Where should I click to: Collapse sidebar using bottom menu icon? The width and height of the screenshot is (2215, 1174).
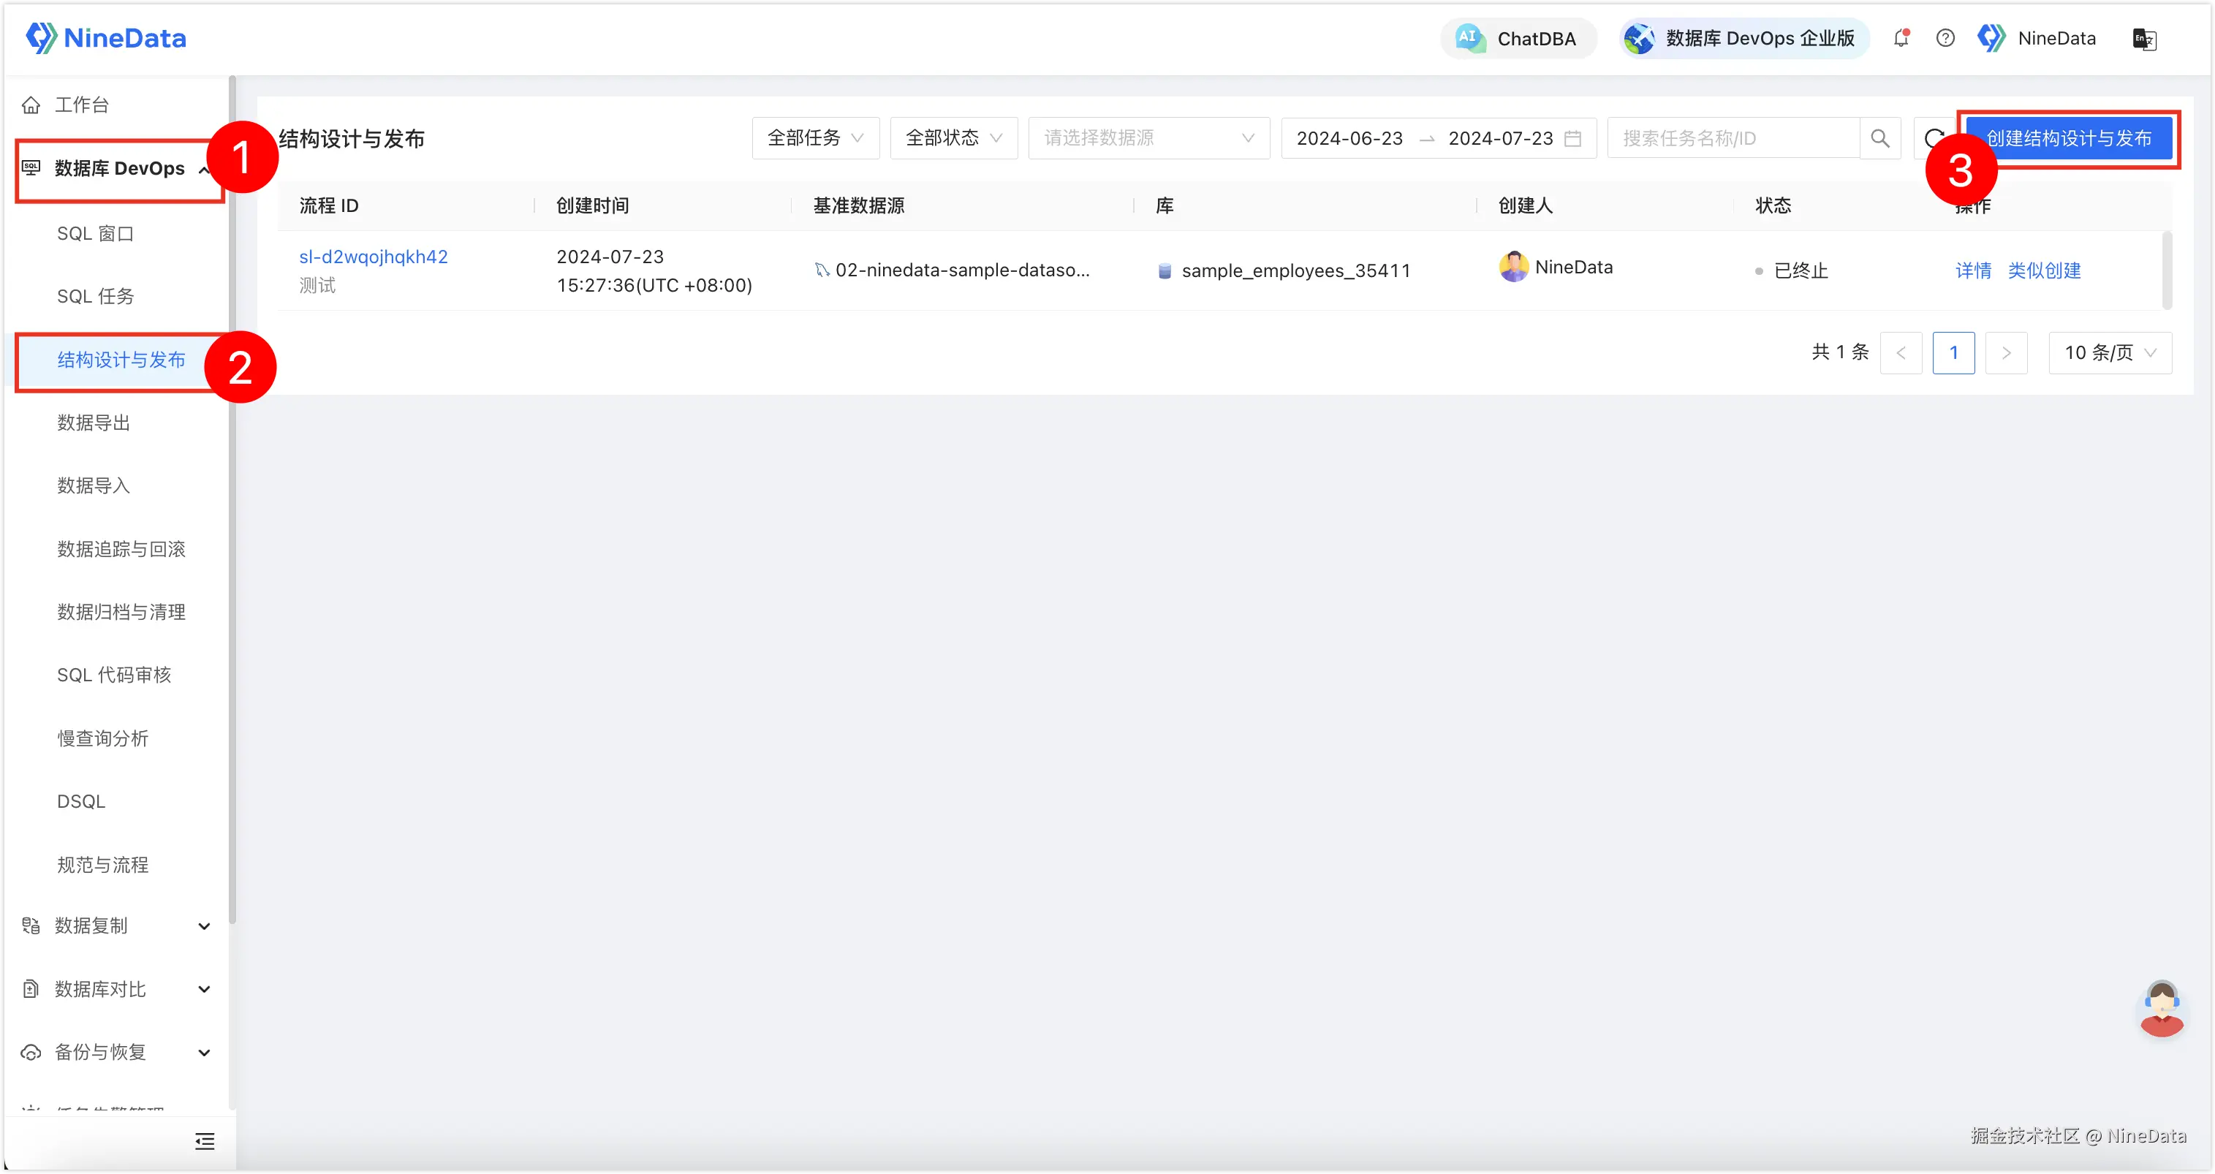pos(205,1141)
